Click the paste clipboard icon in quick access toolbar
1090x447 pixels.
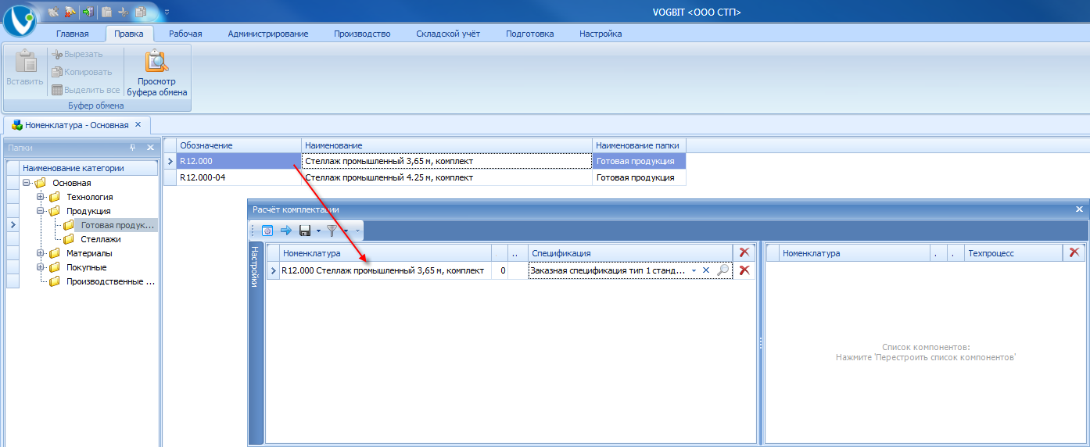(x=106, y=12)
